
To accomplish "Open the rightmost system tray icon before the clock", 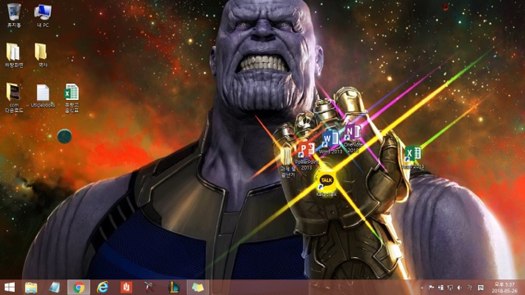I will 481,288.
